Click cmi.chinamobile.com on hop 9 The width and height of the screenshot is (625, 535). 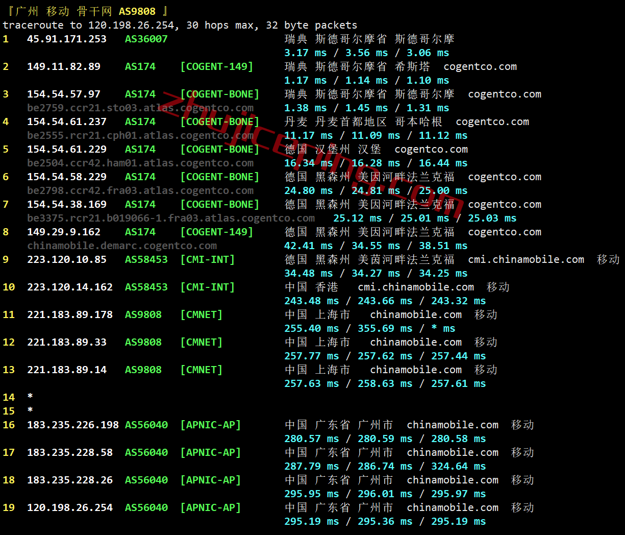click(526, 259)
